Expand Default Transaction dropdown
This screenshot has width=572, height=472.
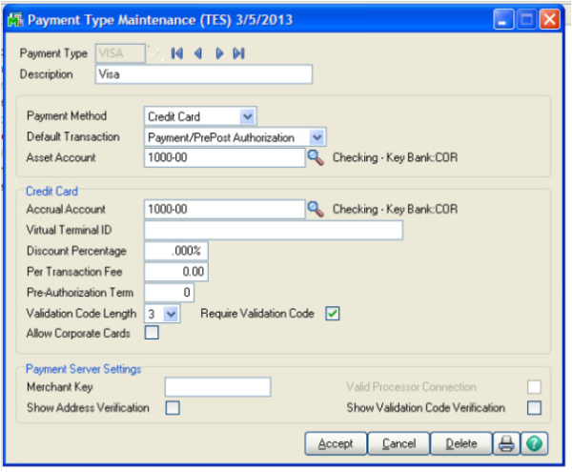(317, 137)
